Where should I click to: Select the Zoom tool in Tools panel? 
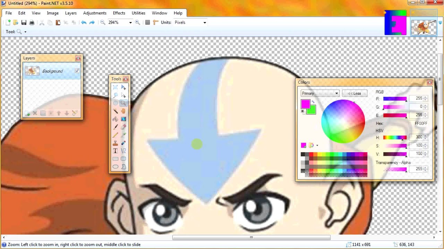tap(123, 103)
